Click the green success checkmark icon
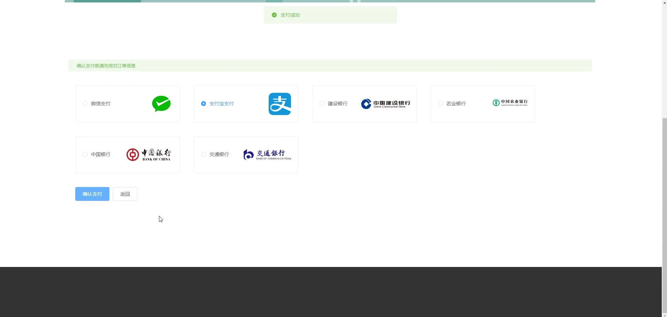The width and height of the screenshot is (667, 317). click(274, 15)
